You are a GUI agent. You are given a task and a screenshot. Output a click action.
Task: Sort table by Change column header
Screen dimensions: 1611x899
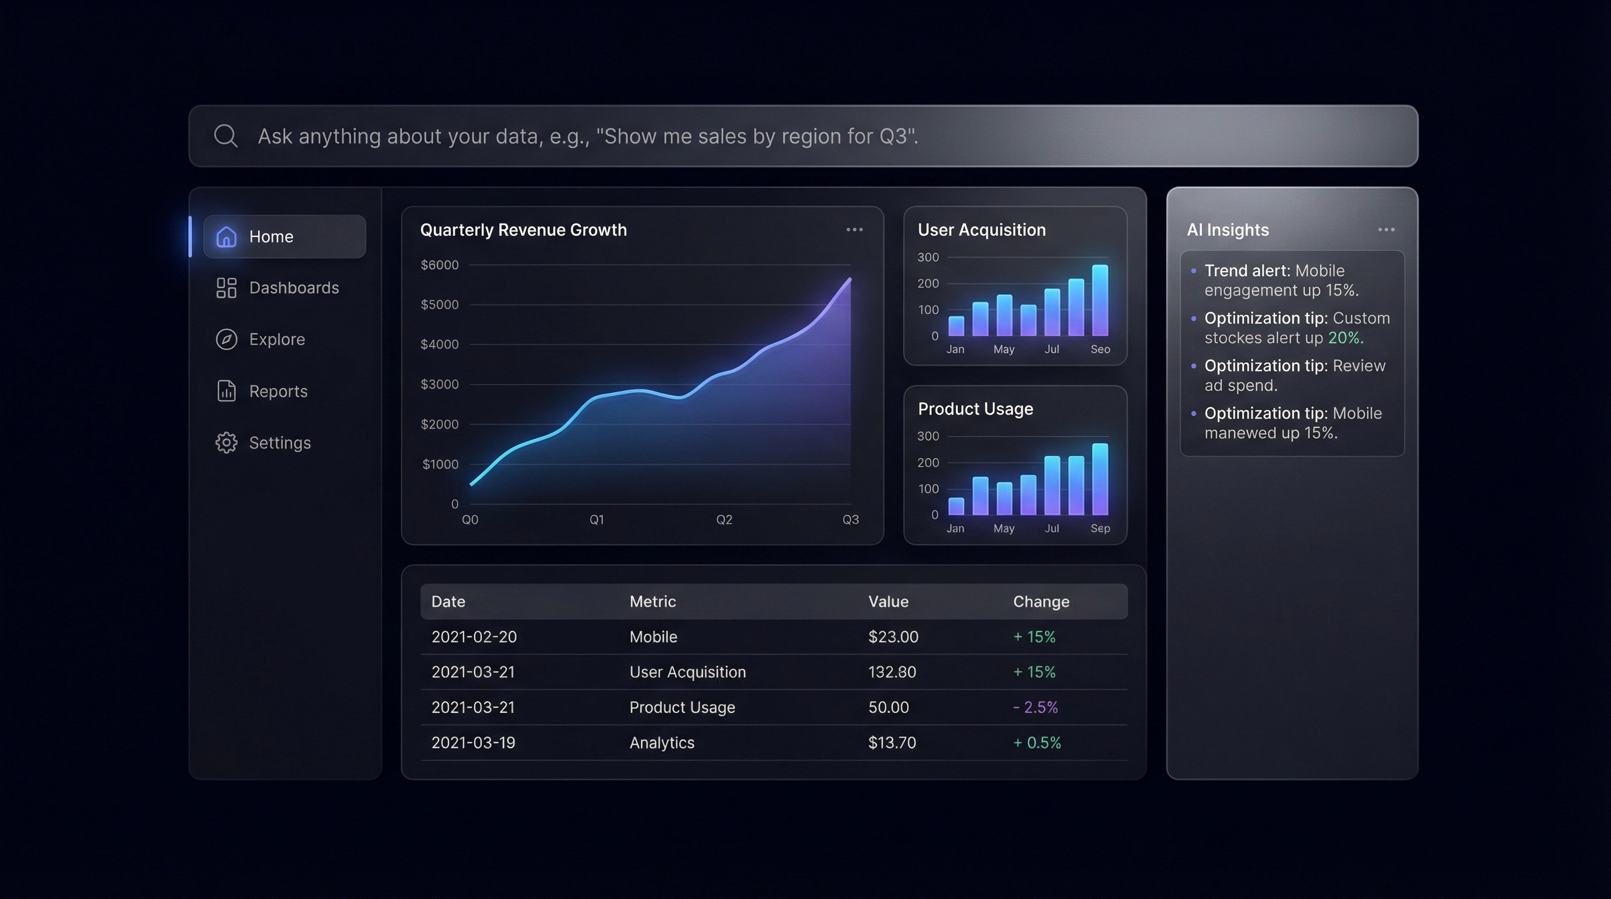(x=1041, y=602)
